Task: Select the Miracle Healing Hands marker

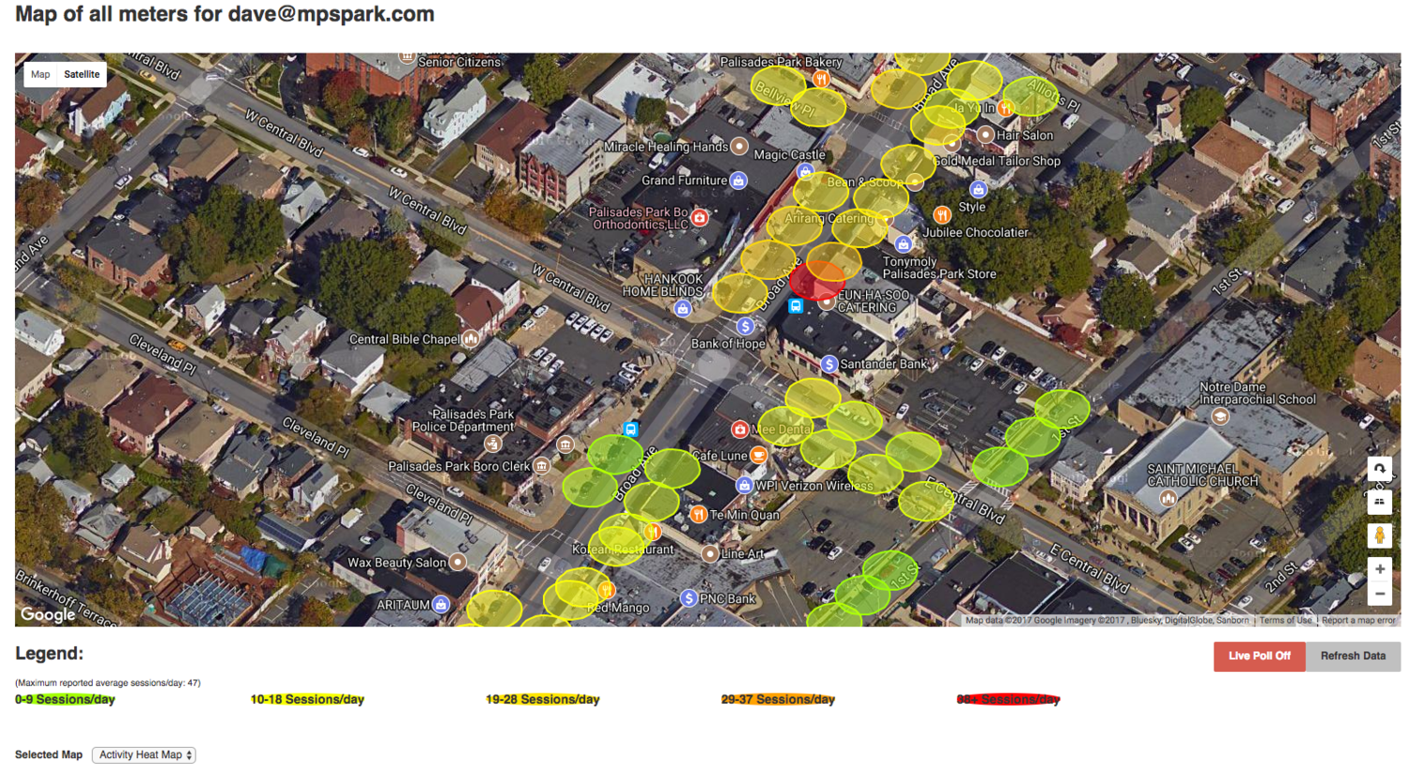Action: [x=739, y=146]
